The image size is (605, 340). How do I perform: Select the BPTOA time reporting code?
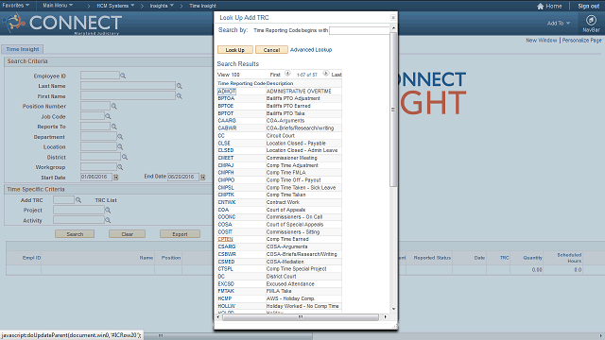226,98
